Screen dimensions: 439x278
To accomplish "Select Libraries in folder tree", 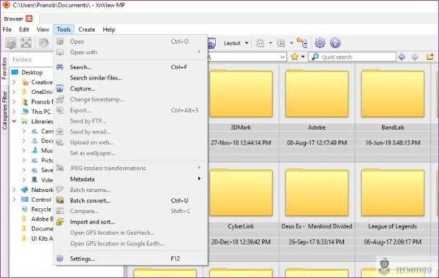I will pyautogui.click(x=42, y=121).
